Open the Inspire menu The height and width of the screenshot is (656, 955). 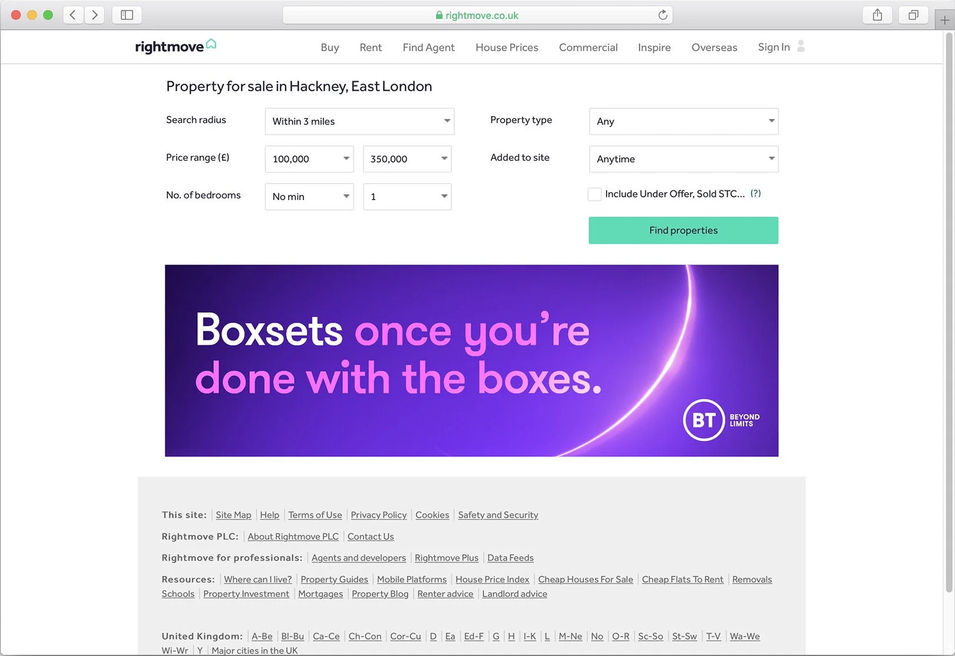tap(654, 47)
